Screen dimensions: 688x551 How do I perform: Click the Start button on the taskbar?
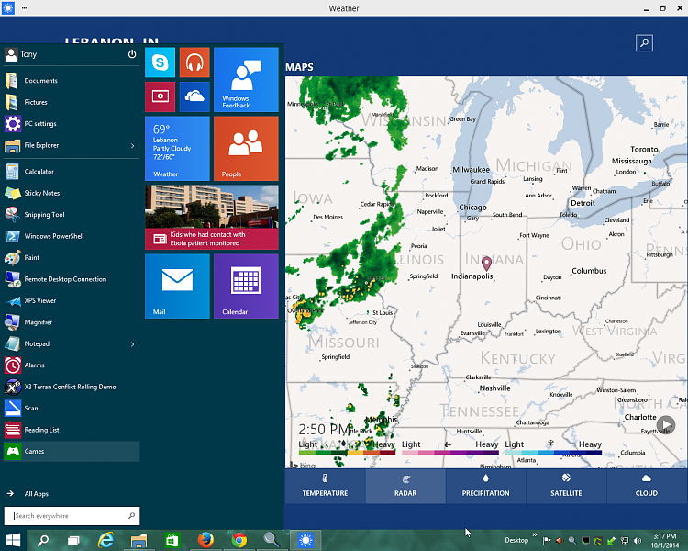[x=13, y=541]
